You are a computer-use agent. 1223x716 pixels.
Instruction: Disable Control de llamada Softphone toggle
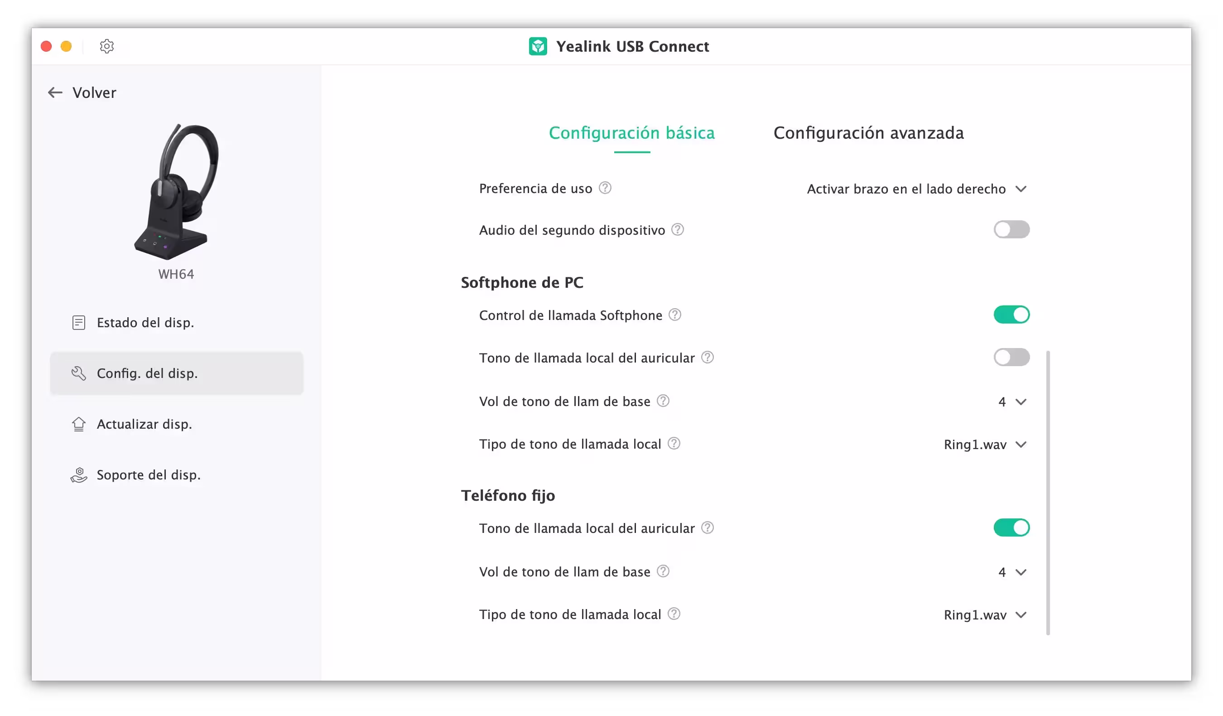[1011, 315]
